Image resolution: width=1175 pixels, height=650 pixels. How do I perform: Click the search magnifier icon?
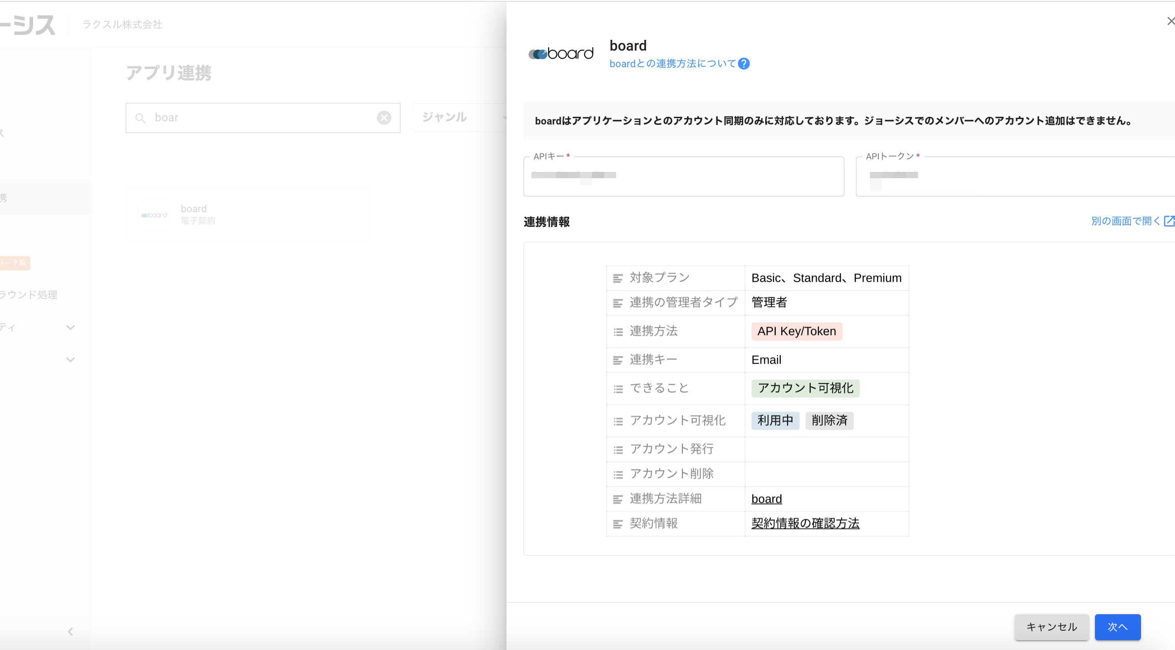[x=140, y=118]
